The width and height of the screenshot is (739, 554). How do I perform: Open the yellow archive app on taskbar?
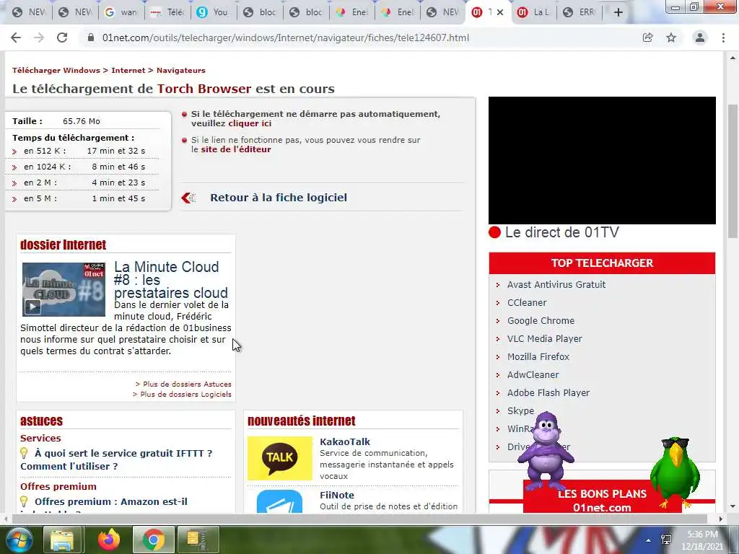tap(198, 540)
